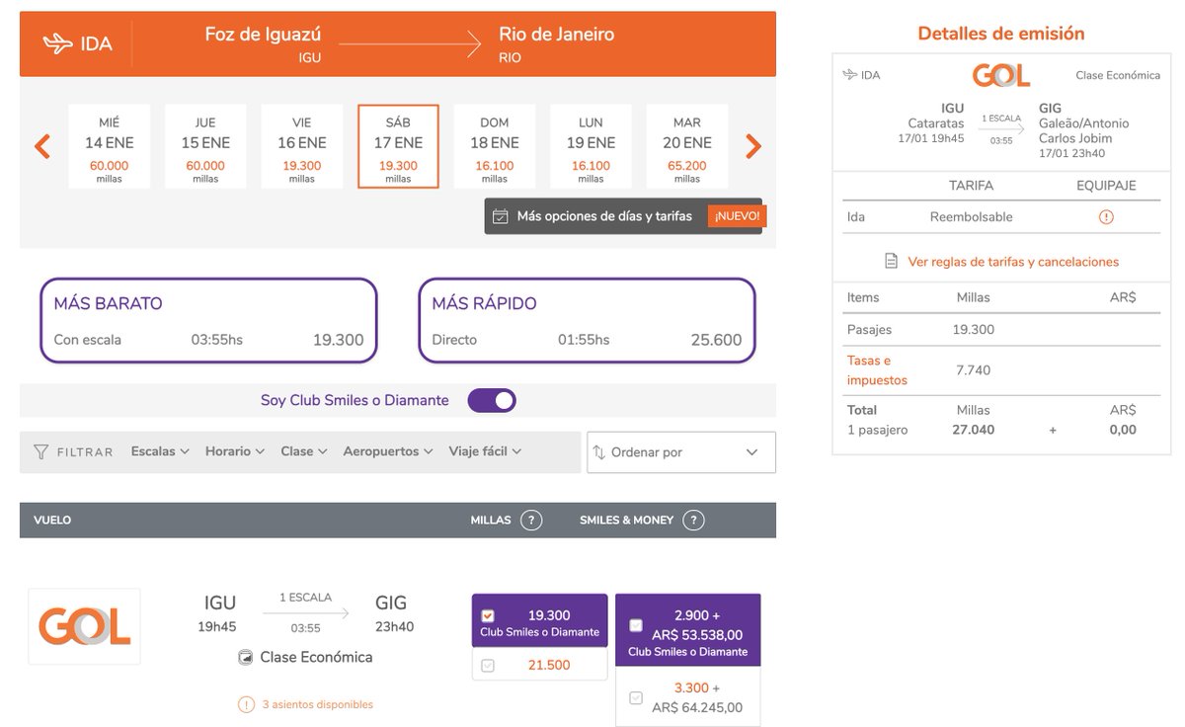Click the total 27.040 miles value
Screen dimensions: 1185x727
[974, 430]
